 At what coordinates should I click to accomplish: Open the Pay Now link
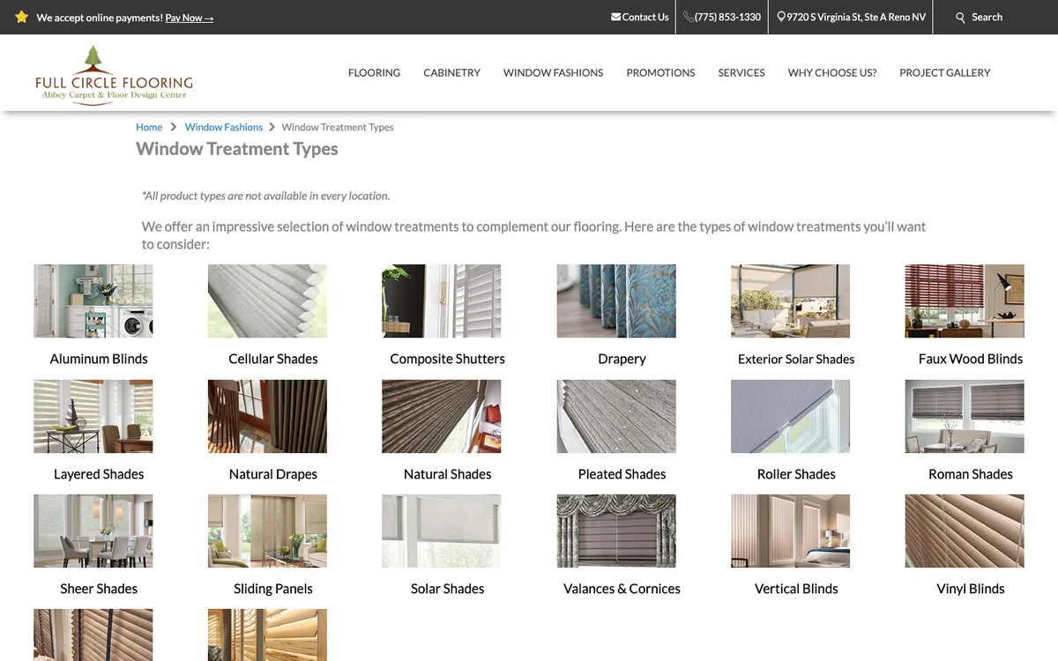[190, 18]
